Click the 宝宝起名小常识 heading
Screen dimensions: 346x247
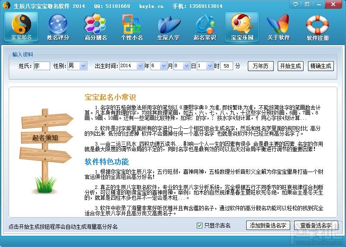pyautogui.click(x=110, y=97)
